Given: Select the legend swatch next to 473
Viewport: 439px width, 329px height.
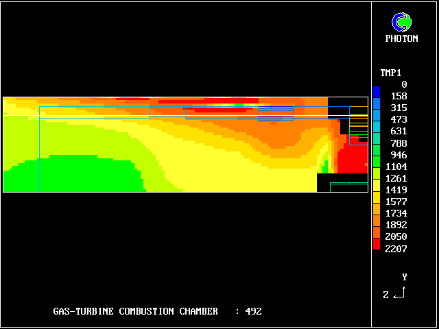Looking at the screenshot, I should (376, 125).
